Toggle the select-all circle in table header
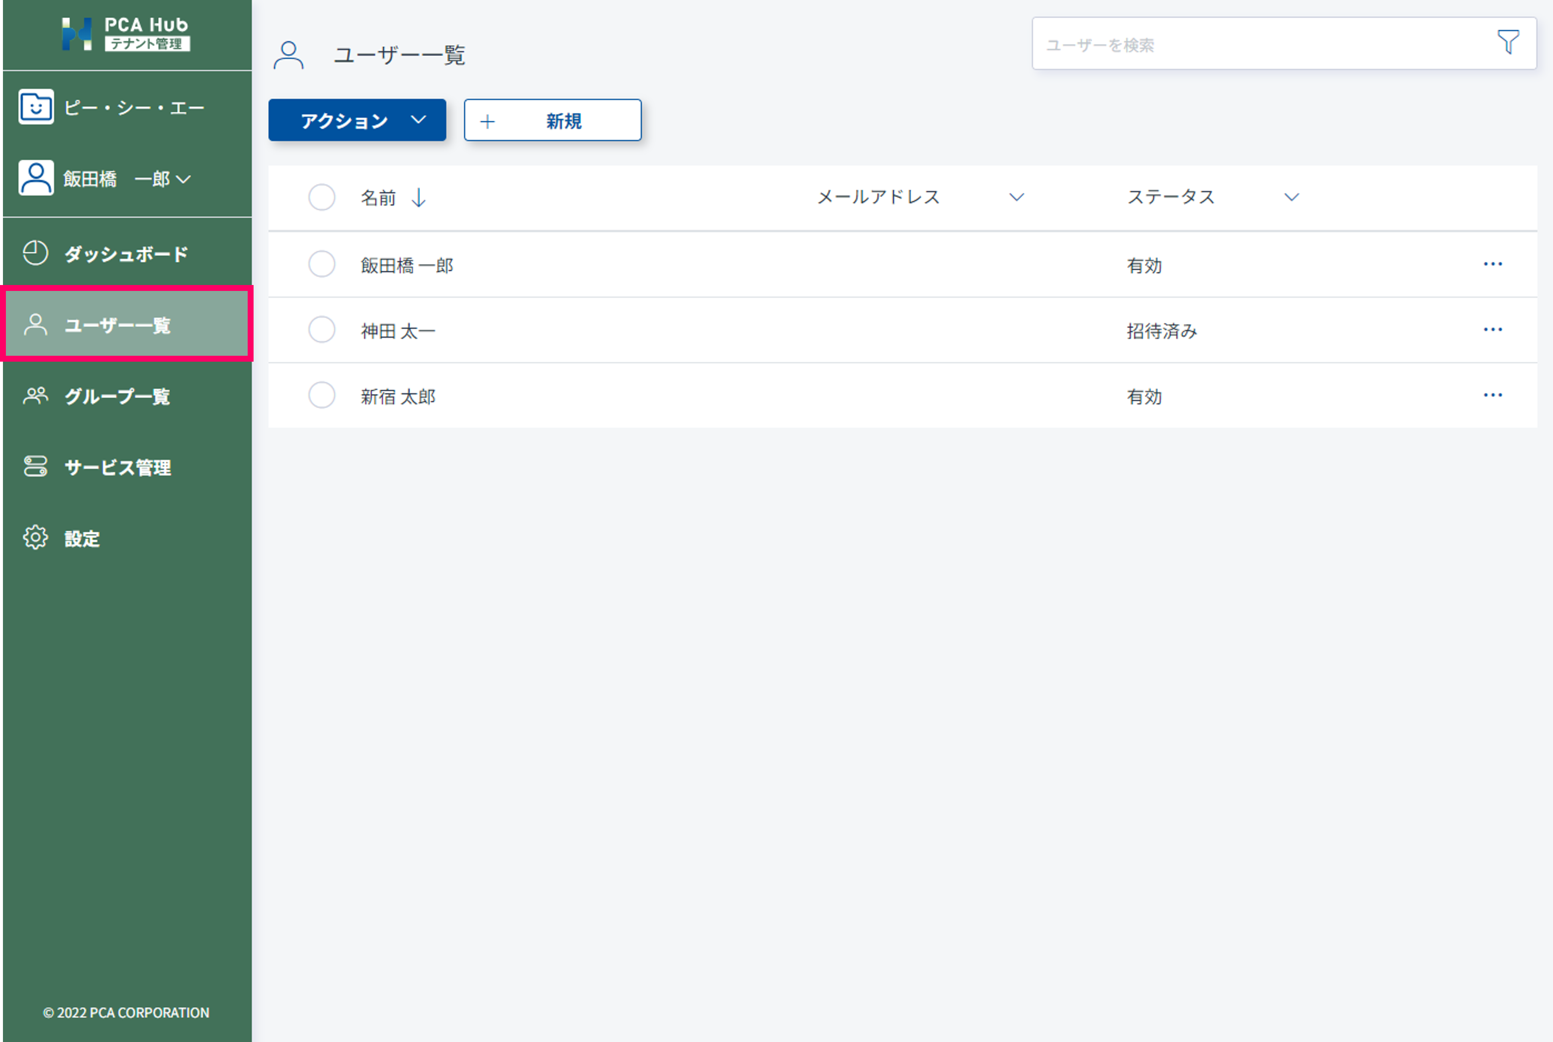The width and height of the screenshot is (1553, 1042). tap(322, 197)
